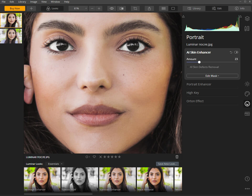Open the Layers panel in the right sidebar
The width and height of the screenshot is (252, 196).
247,19
